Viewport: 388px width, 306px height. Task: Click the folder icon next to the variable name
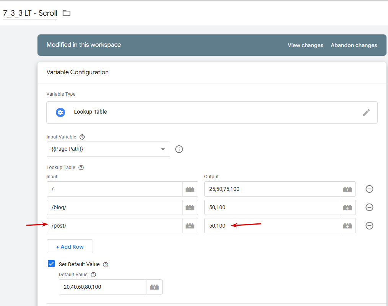coord(67,13)
